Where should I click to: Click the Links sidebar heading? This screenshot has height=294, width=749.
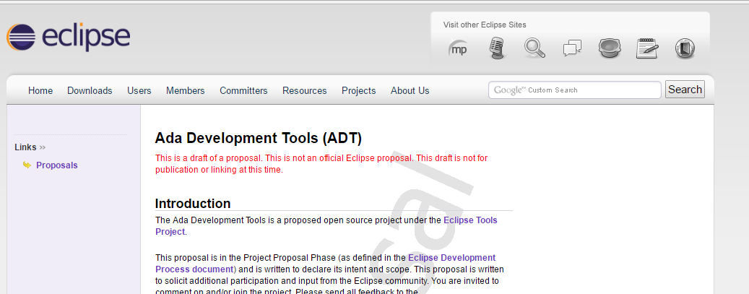click(x=26, y=147)
